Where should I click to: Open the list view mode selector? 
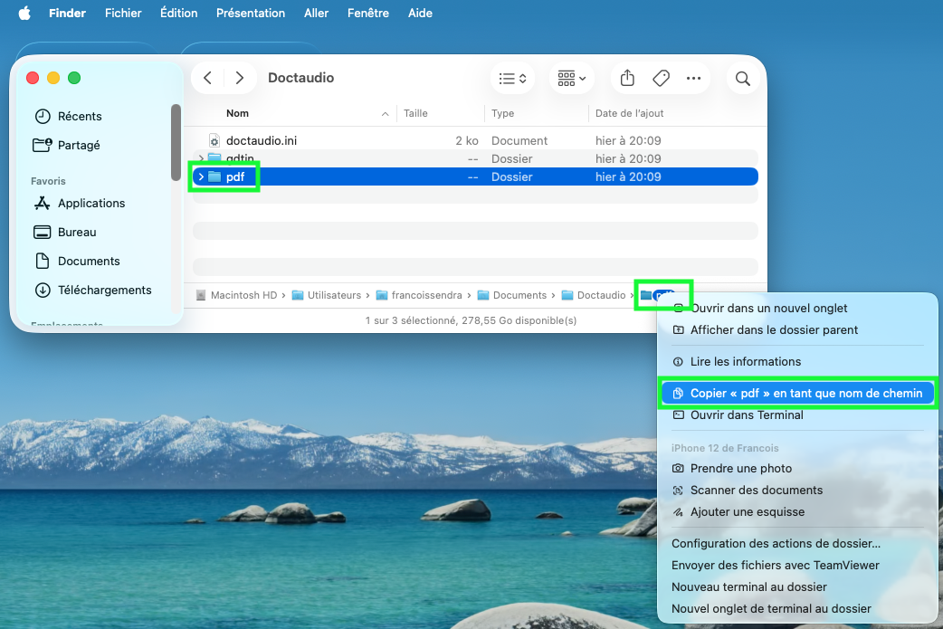click(513, 78)
